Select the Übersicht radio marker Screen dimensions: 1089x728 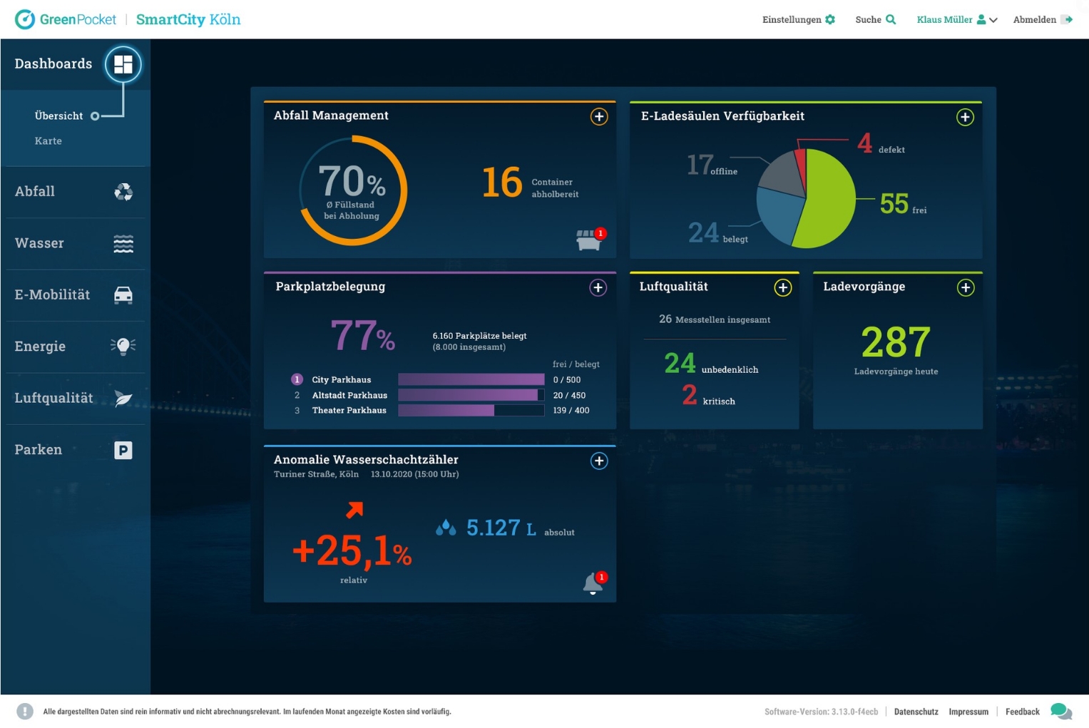click(95, 116)
